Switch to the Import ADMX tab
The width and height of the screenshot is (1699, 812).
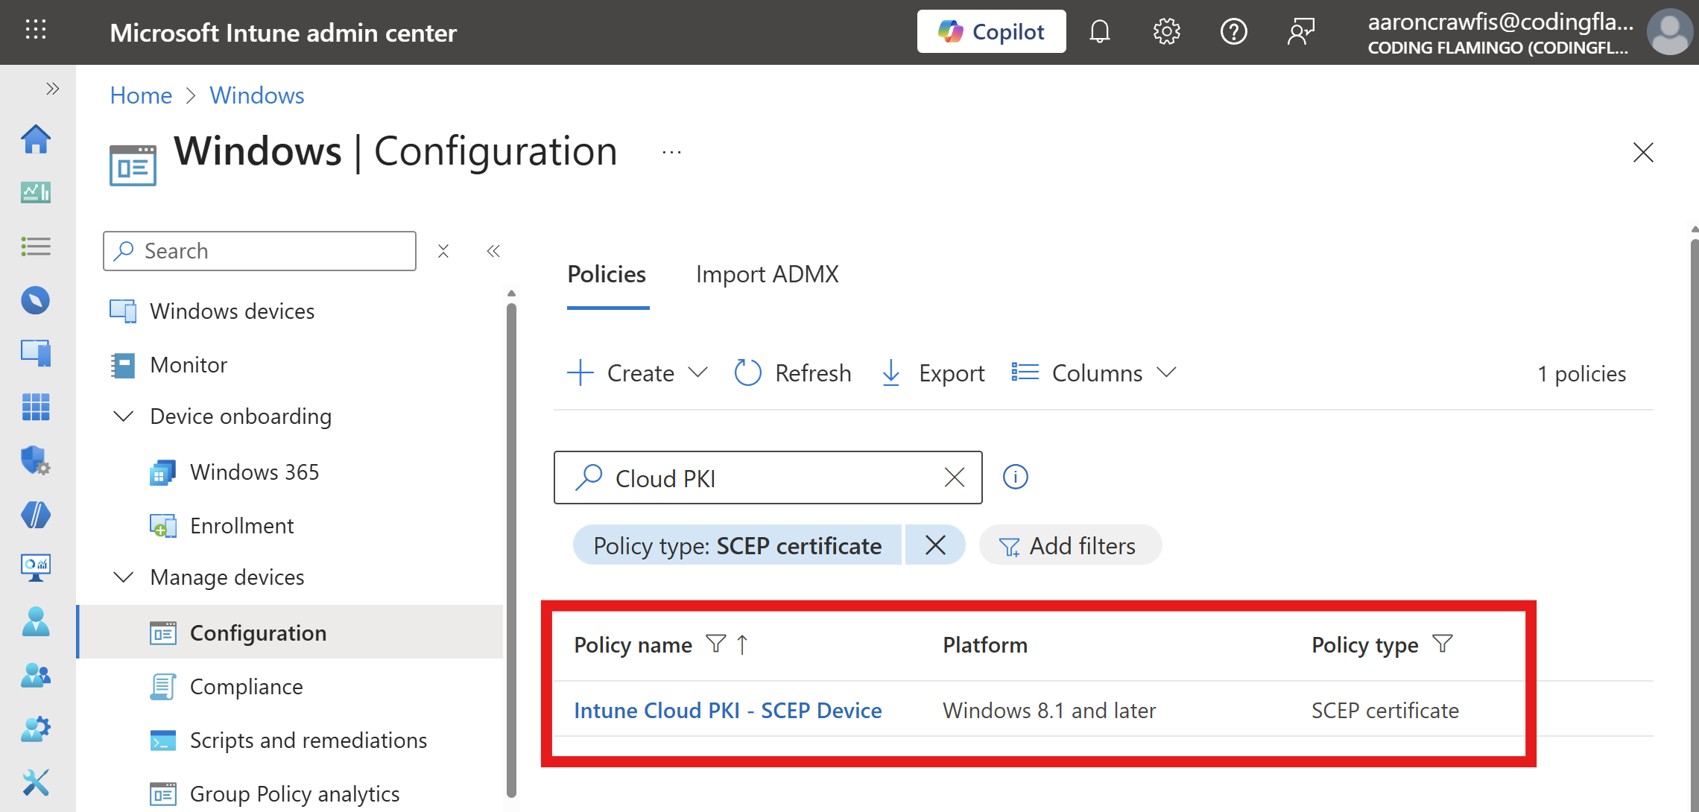767,274
